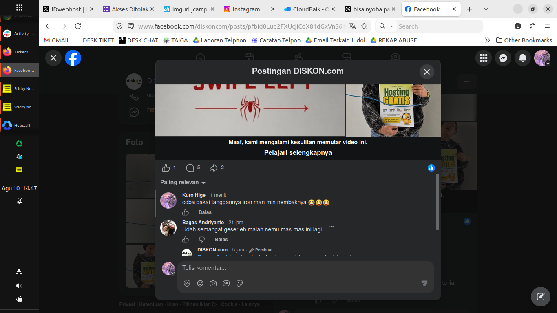Screen dimensions: 557x313
Task: Switch to the IDwebhost browser tab
Action: tap(68, 9)
